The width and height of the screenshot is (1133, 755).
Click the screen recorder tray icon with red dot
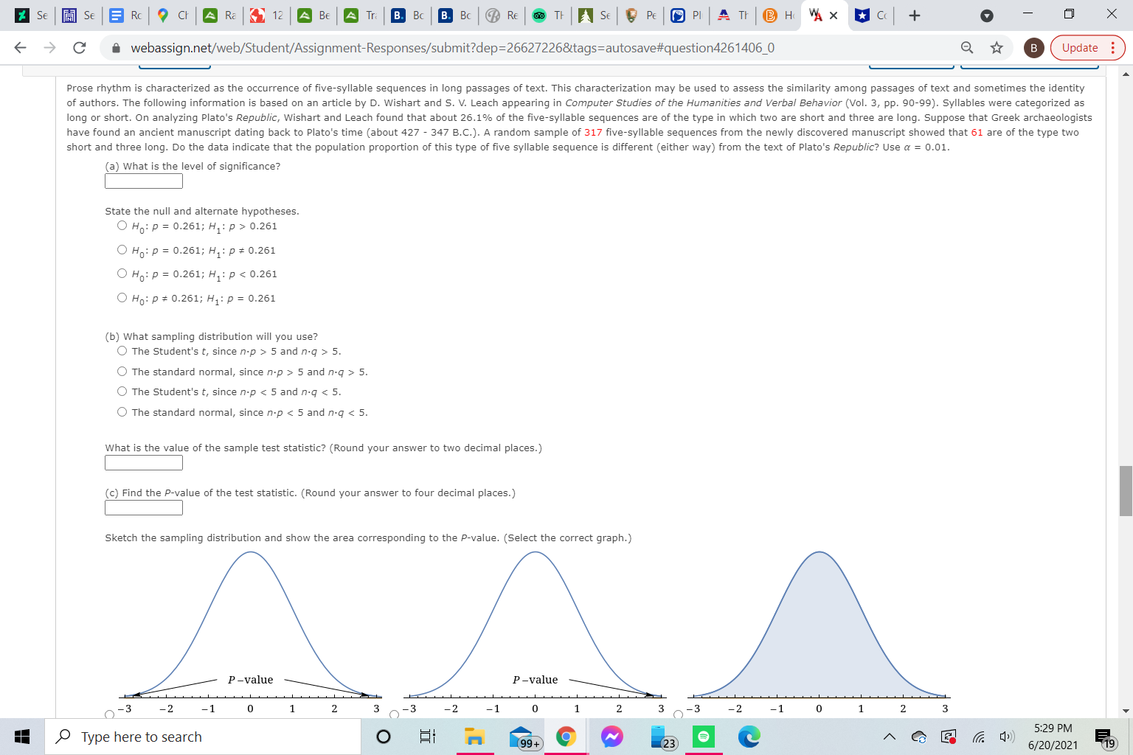[949, 737]
